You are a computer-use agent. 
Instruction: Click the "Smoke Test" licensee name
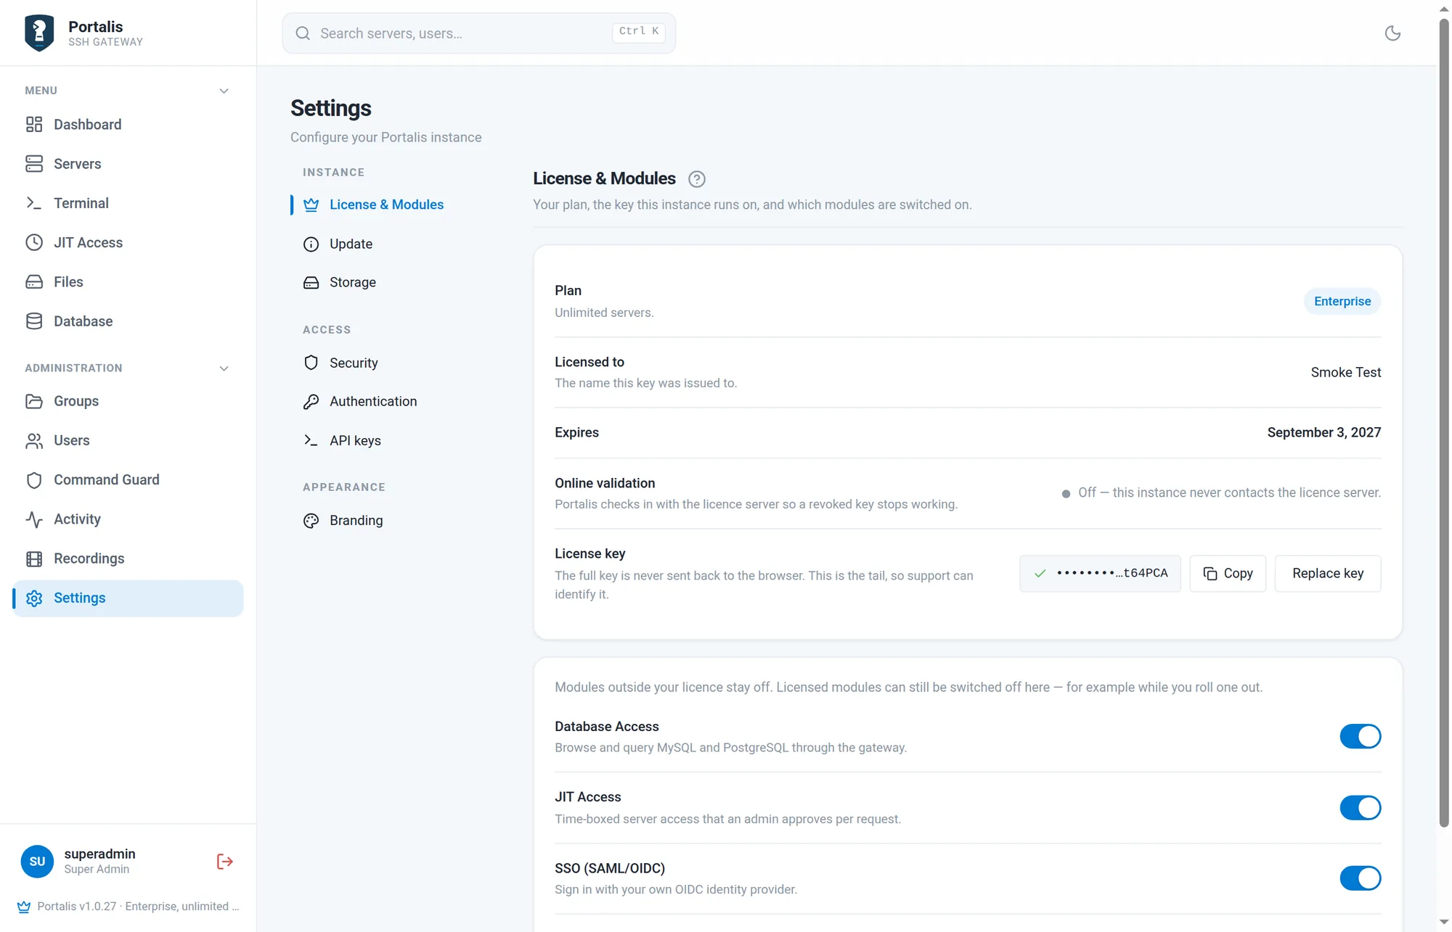point(1346,373)
